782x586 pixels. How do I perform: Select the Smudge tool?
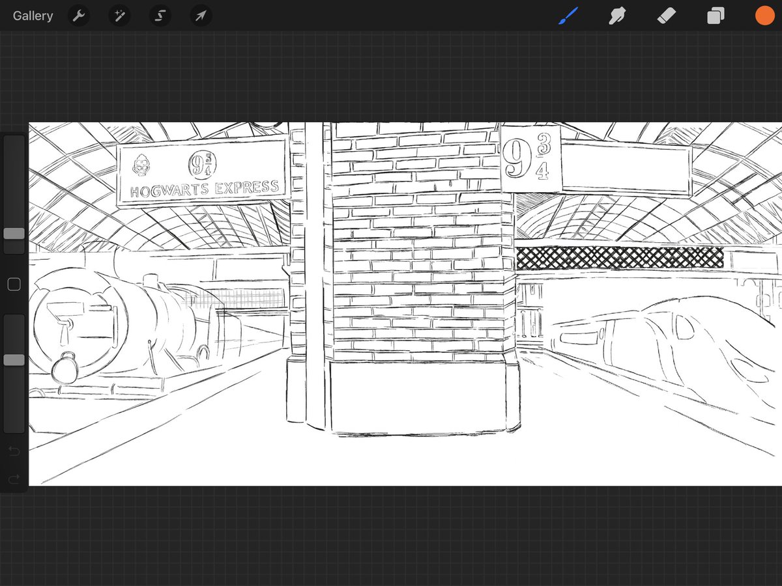coord(617,16)
